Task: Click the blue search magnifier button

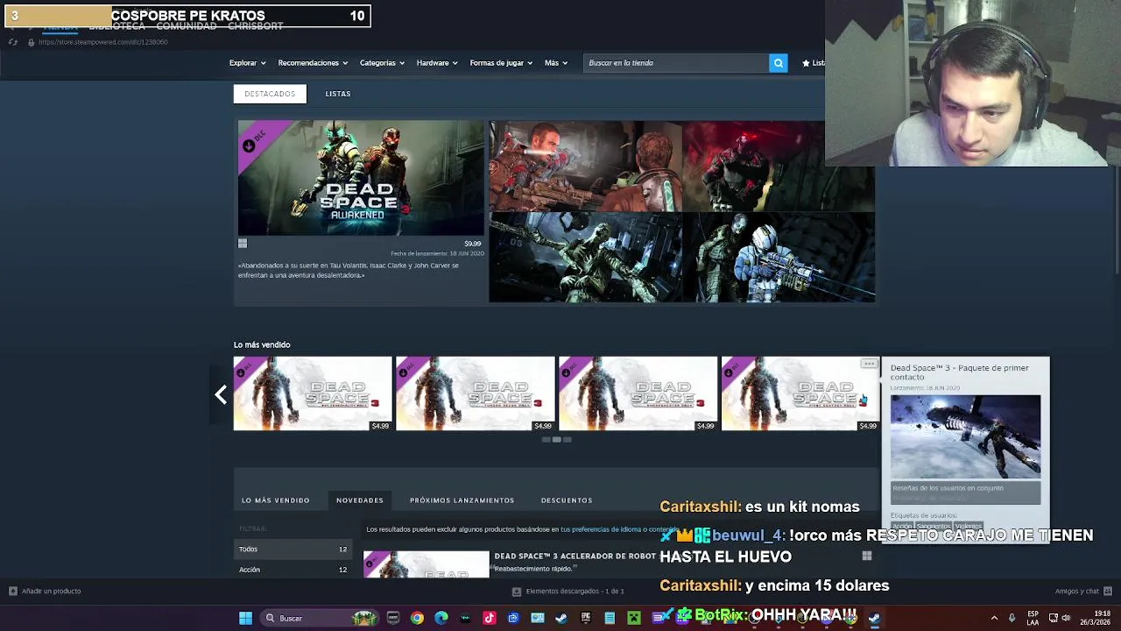Action: click(x=778, y=63)
